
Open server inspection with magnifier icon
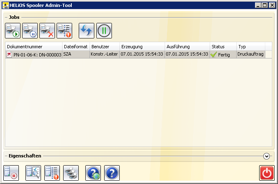pos(33,173)
